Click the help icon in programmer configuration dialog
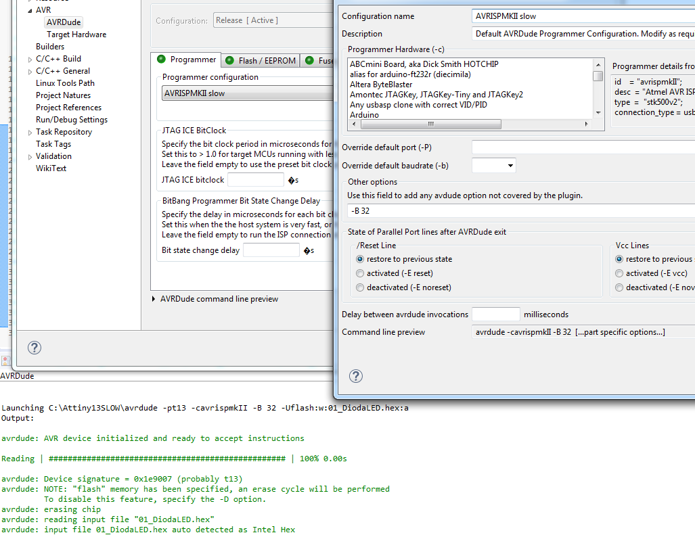Screen dimensions: 695x535 tap(355, 376)
